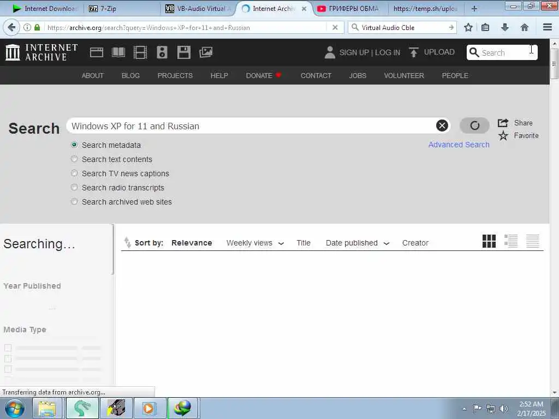Viewport: 559px width, 419px height.
Task: Sort results by Relevance
Action: [192, 243]
